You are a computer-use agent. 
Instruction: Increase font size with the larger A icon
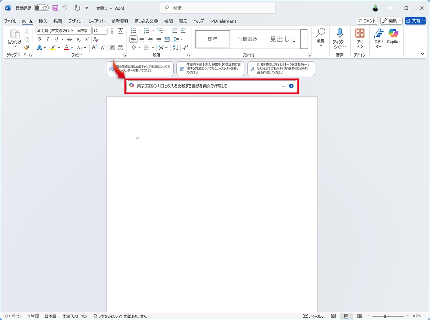[x=94, y=48]
